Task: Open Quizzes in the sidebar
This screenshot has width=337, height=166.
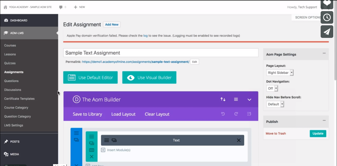Action: click(10, 63)
